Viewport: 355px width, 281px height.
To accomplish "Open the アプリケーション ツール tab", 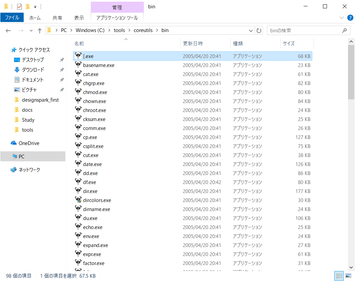I will coord(117,18).
